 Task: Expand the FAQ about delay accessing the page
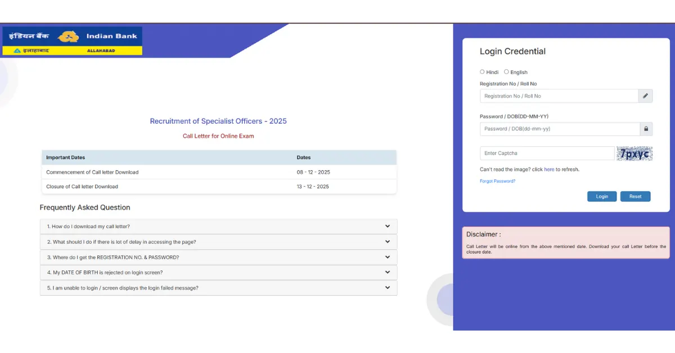click(x=218, y=241)
